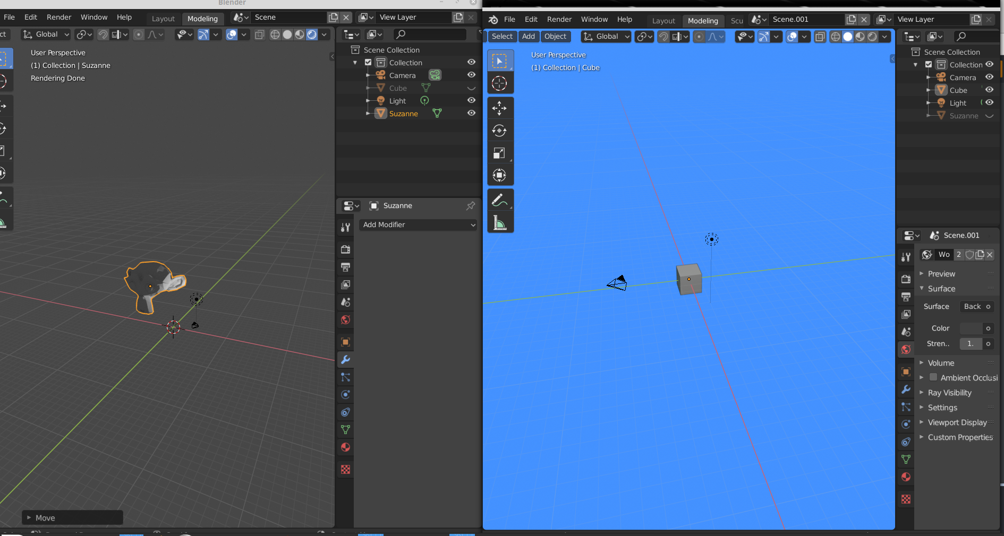Hide Cube in right outliner

coord(989,90)
